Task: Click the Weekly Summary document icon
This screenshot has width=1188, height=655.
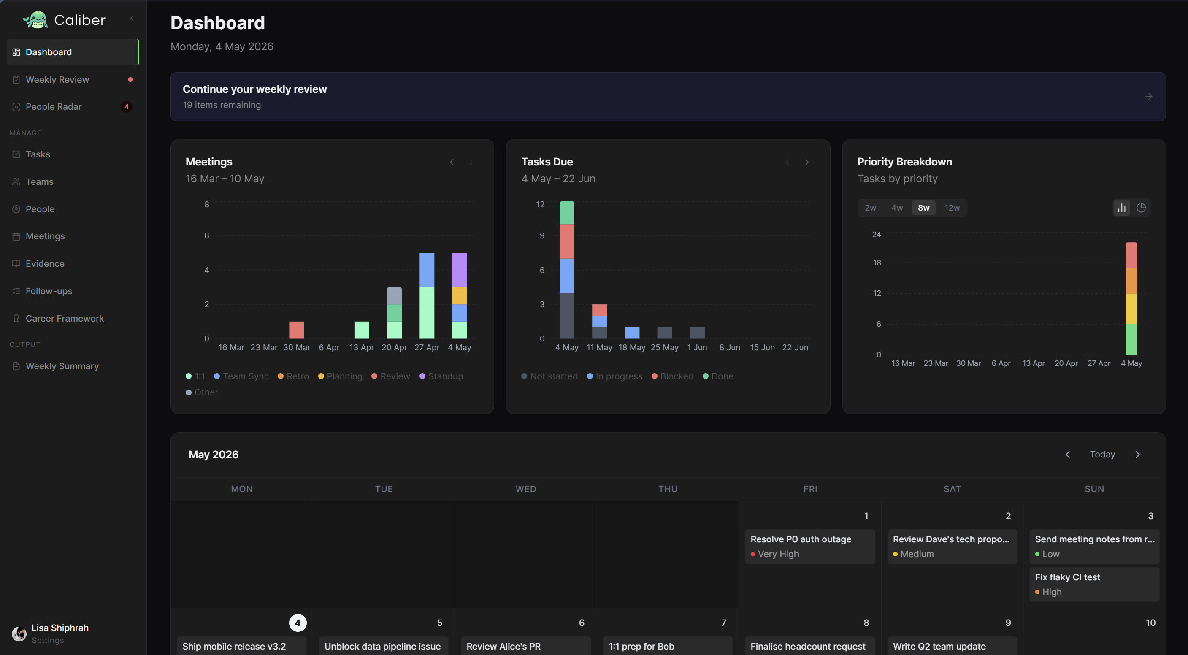Action: (x=16, y=366)
